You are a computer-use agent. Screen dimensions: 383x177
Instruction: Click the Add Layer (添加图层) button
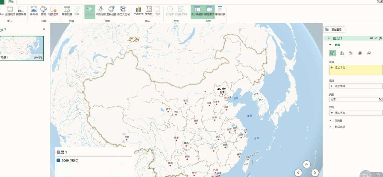pos(335,29)
